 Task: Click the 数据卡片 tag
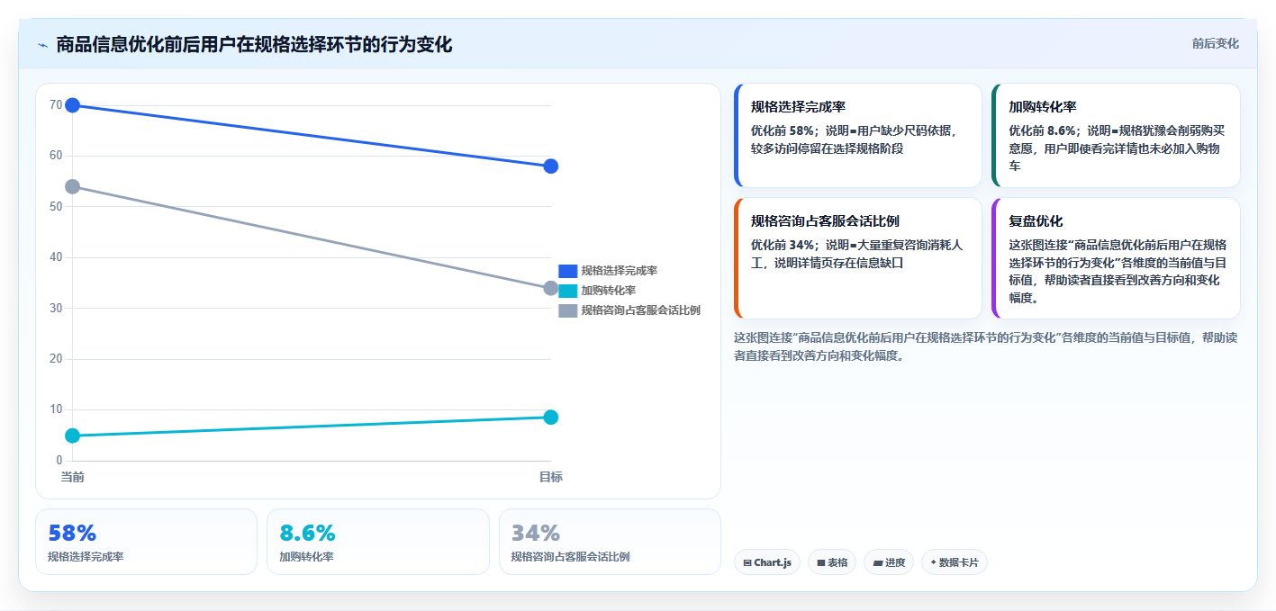[955, 562]
